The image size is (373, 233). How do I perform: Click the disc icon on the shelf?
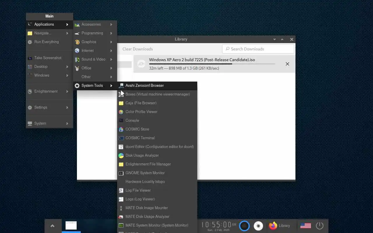(x=258, y=226)
